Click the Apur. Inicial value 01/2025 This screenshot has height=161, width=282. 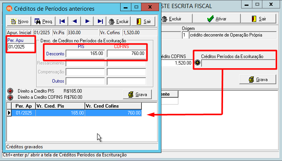click(42, 33)
